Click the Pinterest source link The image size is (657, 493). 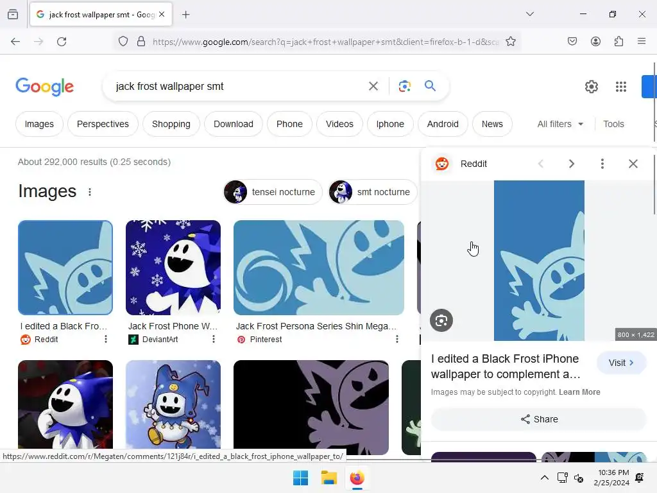259,340
